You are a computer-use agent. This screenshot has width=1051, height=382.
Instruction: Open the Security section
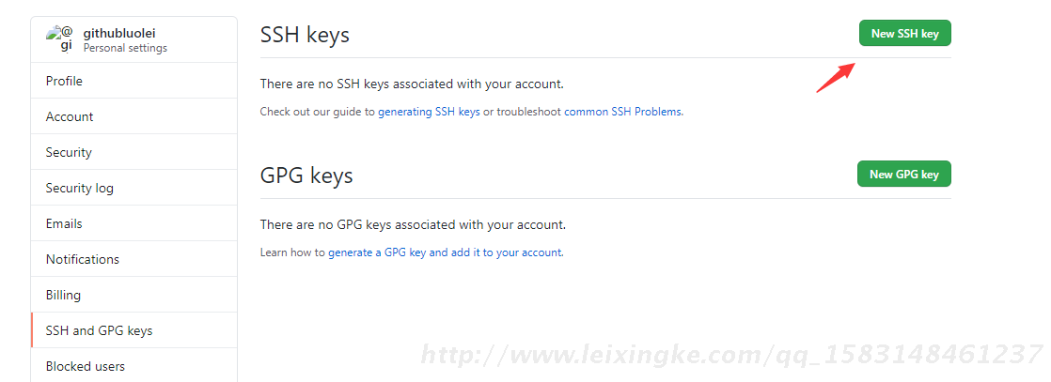[x=69, y=152]
